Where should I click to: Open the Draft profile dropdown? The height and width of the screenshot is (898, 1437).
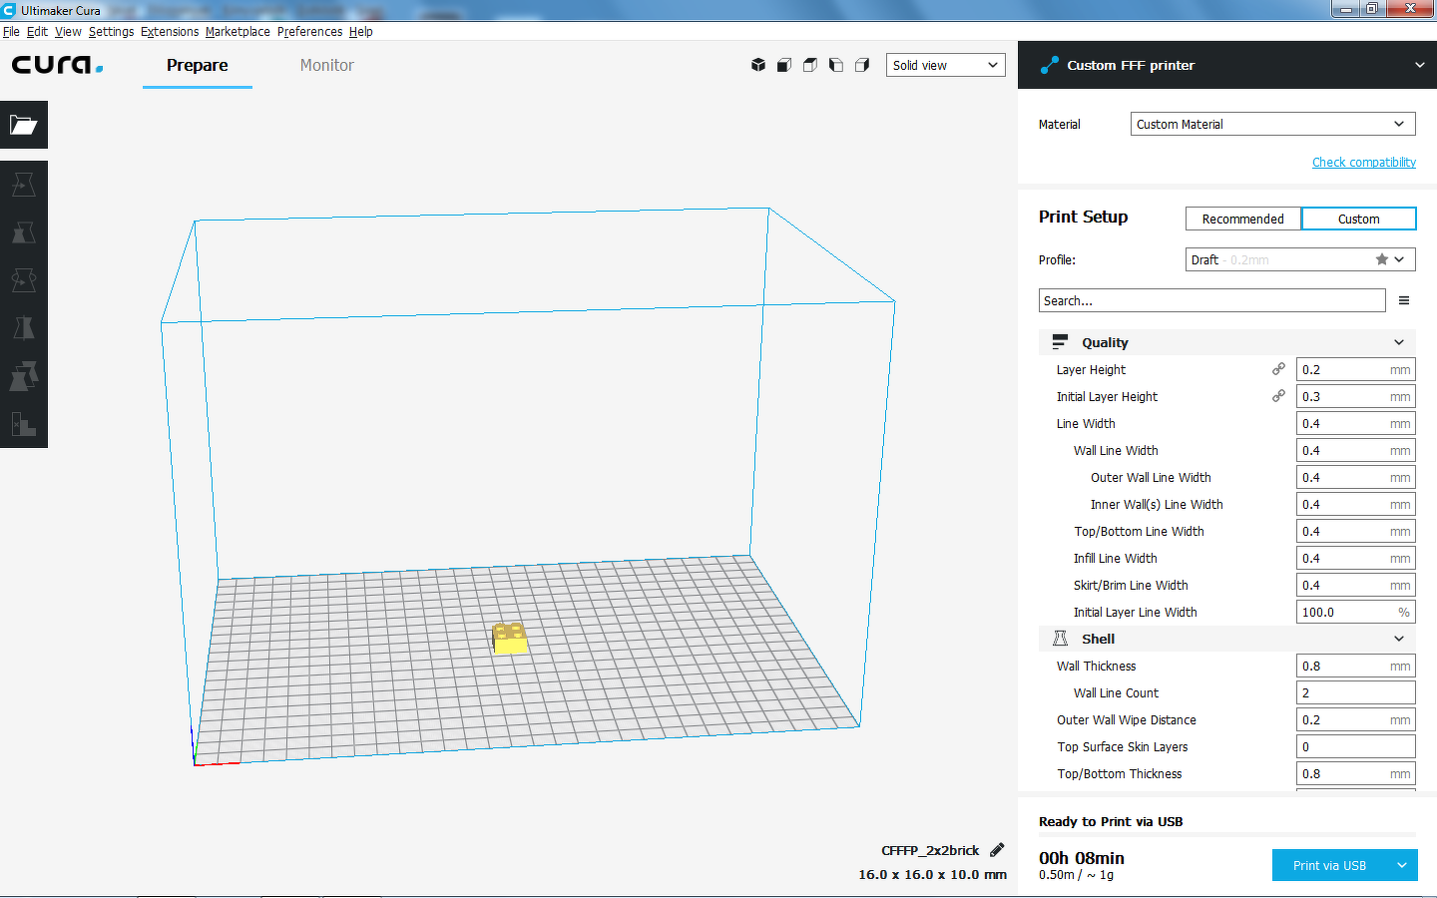click(x=1300, y=259)
